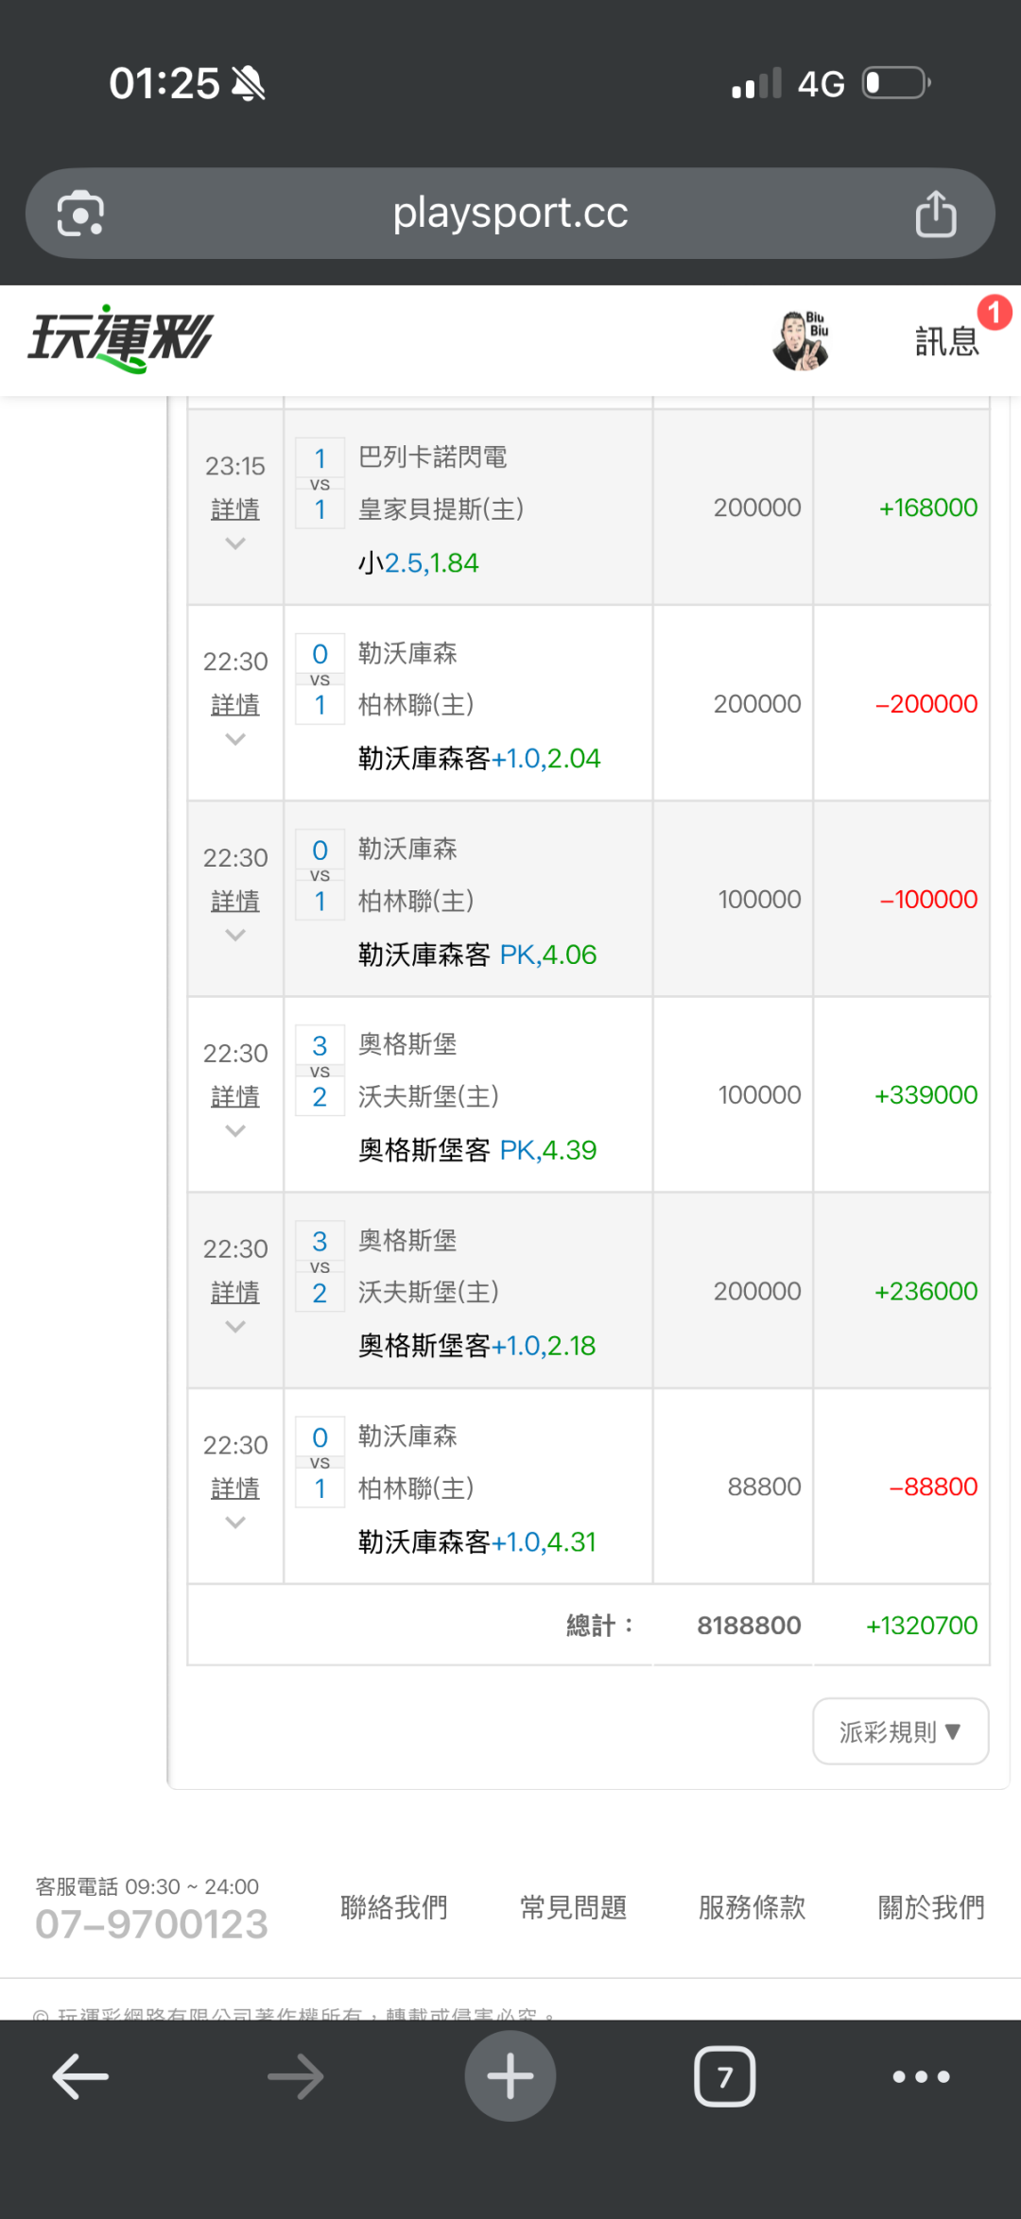Expand chevron under the 奧格斯堡 PK,4.39 row

point(235,1130)
